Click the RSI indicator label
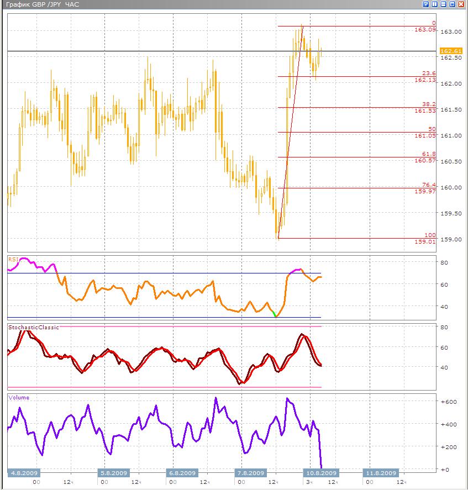This screenshot has height=490, width=468. point(13,258)
